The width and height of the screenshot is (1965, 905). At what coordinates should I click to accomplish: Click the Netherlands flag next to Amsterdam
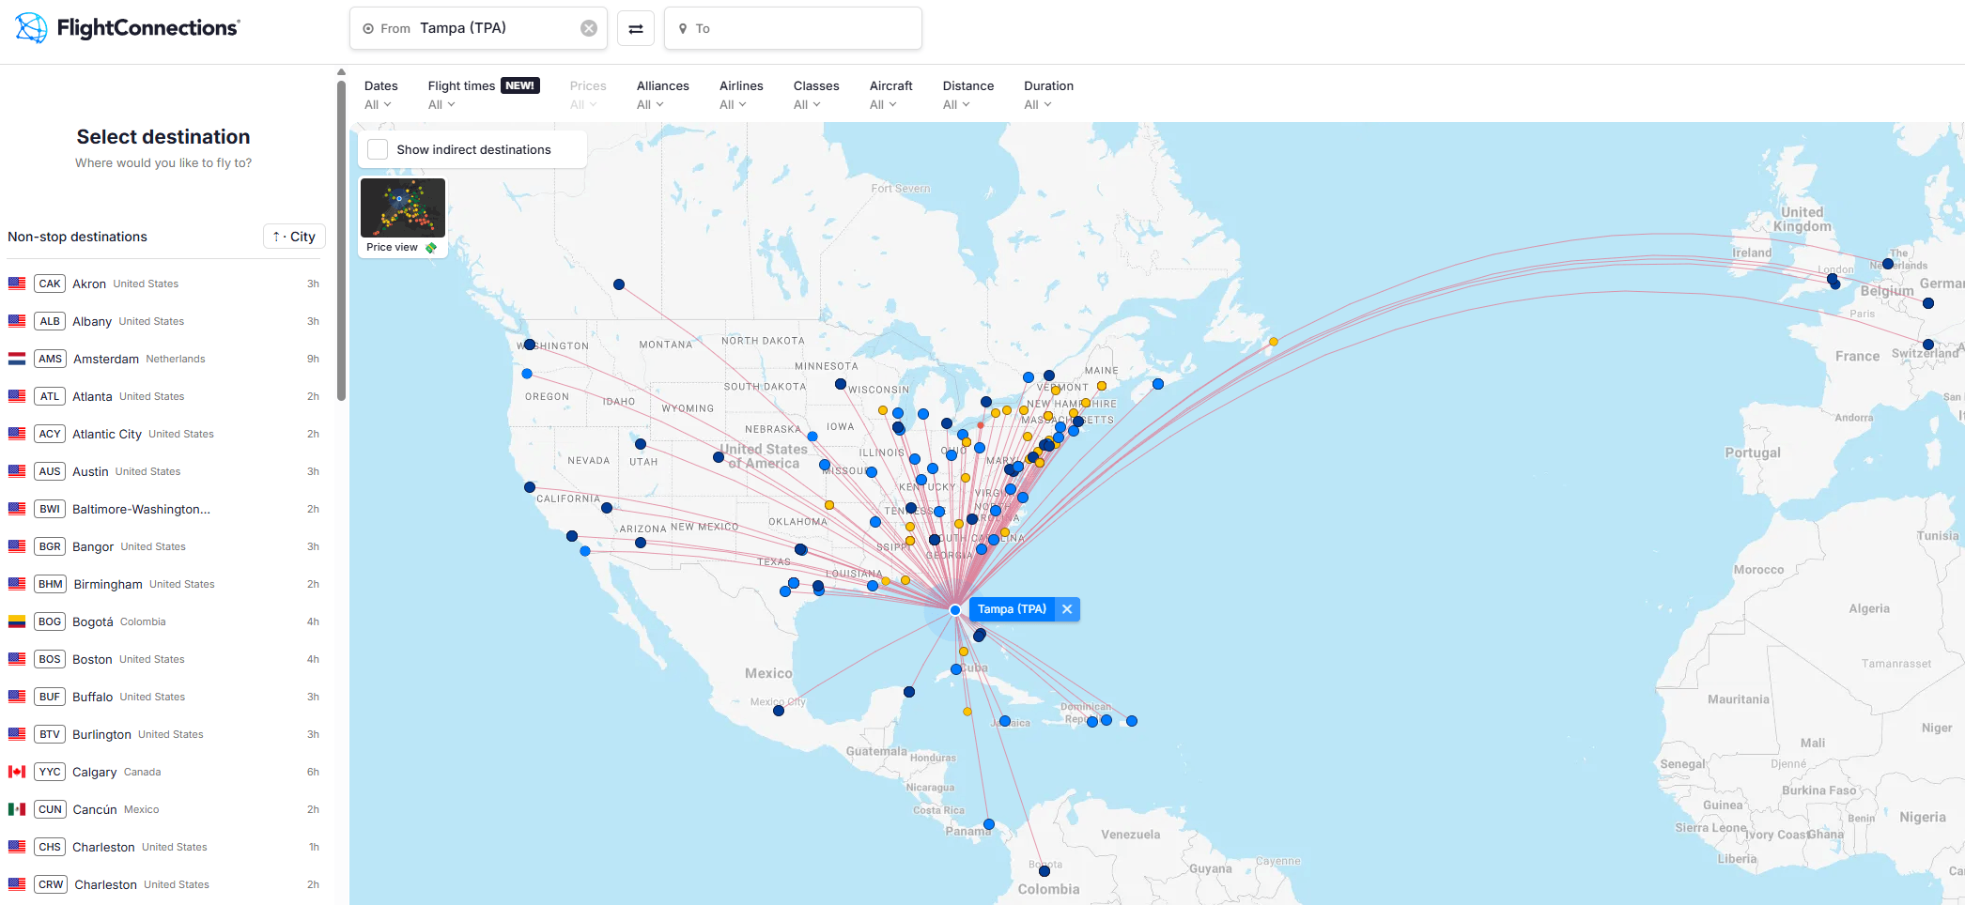pyautogui.click(x=17, y=359)
